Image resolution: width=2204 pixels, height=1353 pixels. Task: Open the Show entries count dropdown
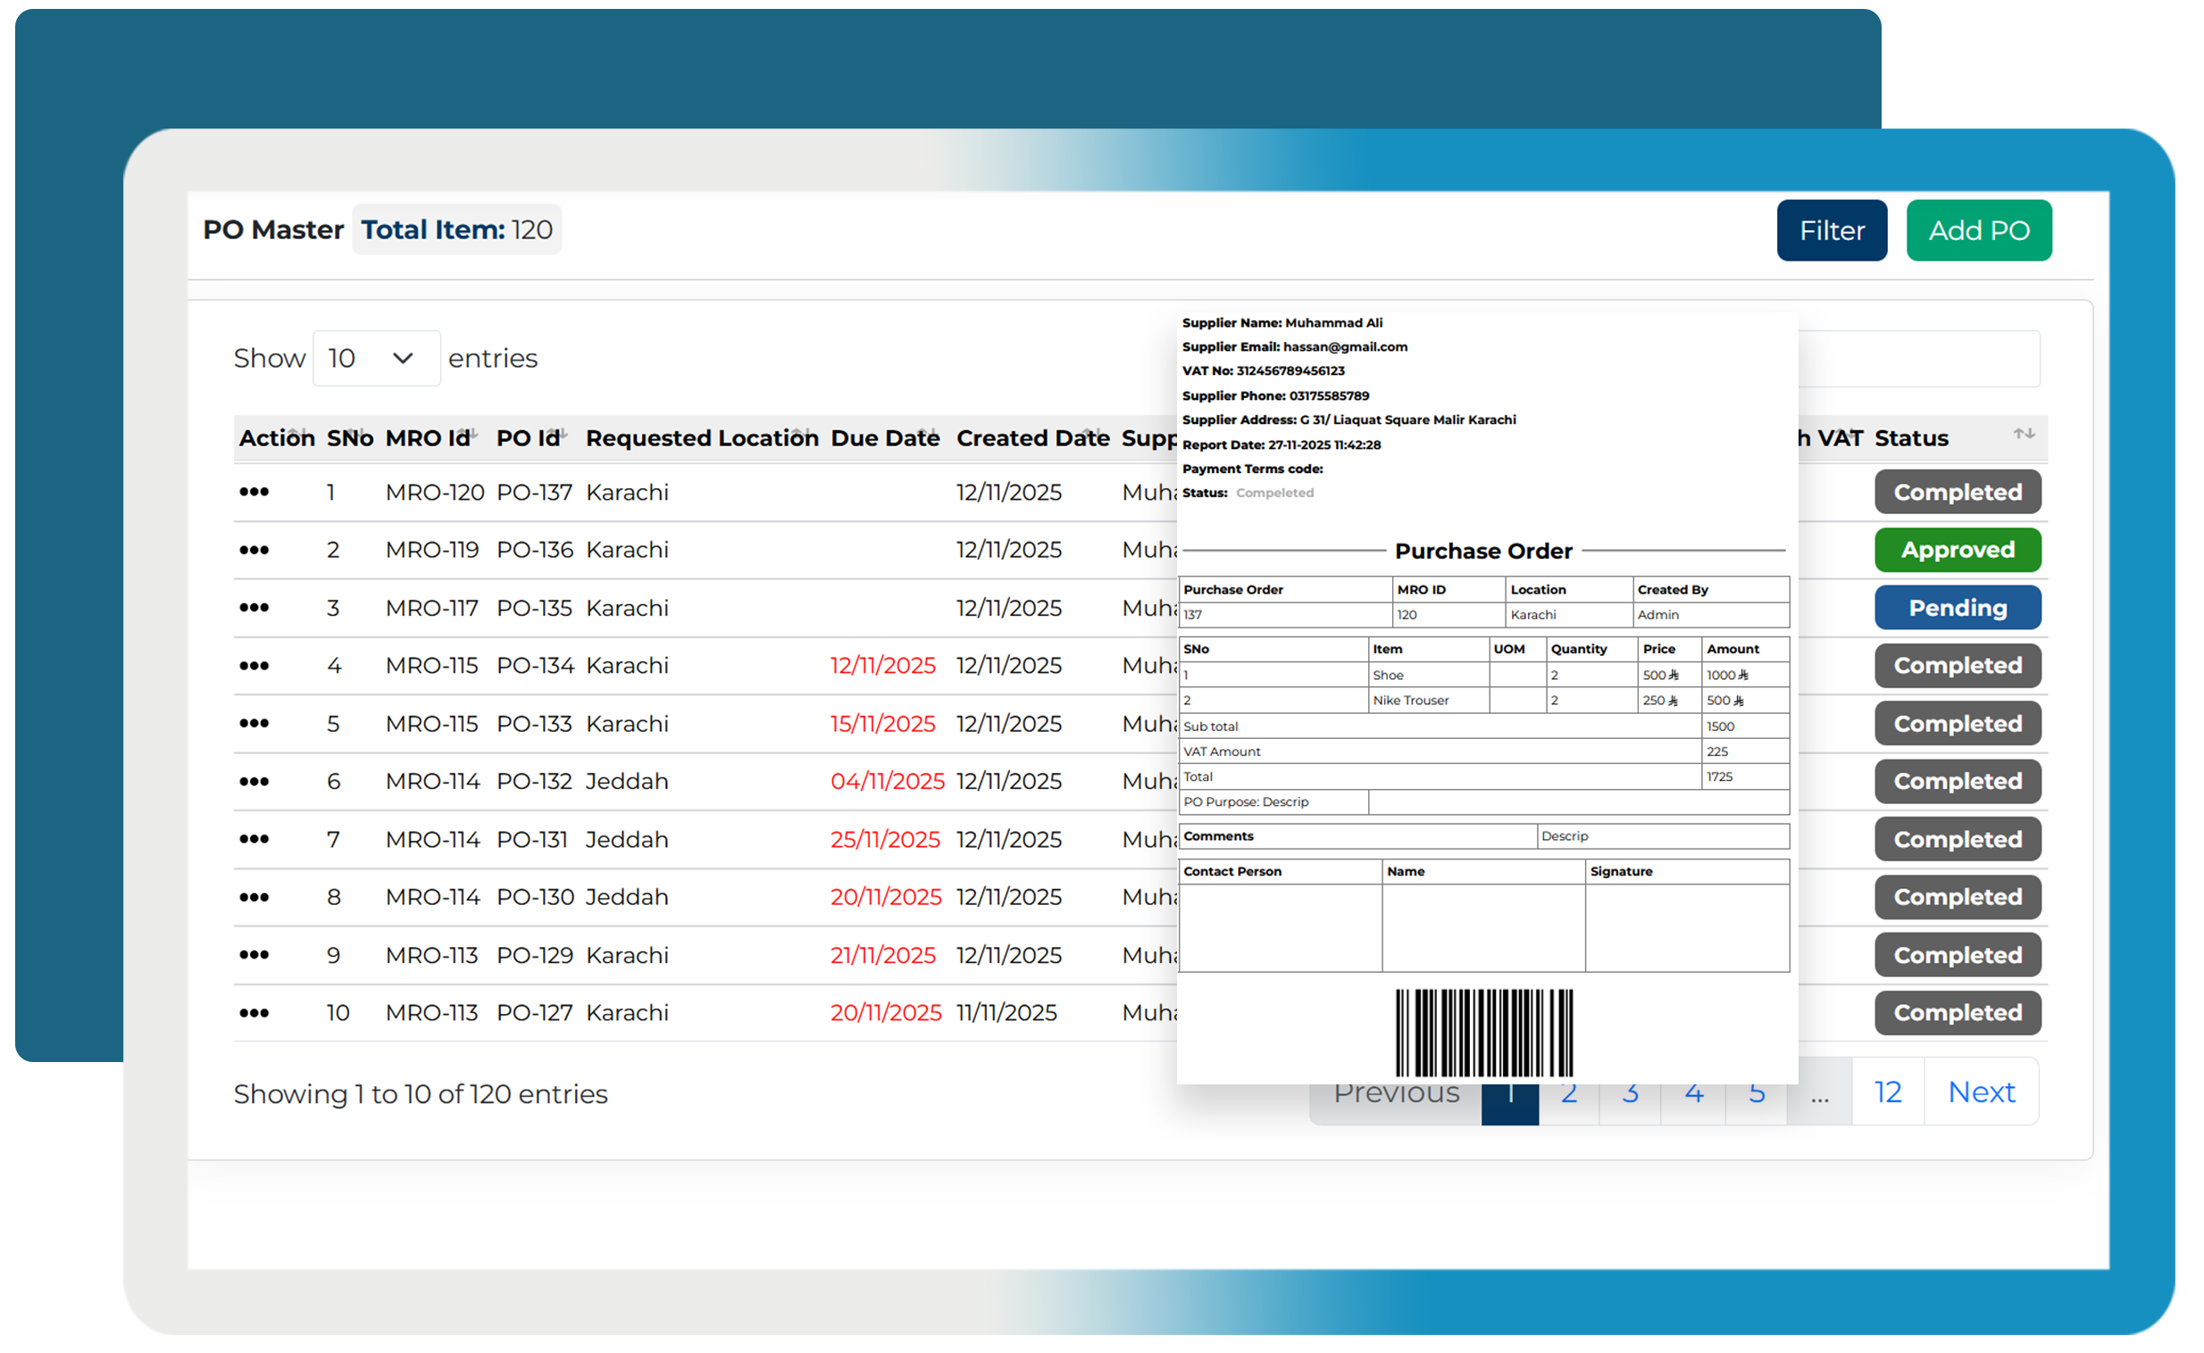(x=377, y=360)
